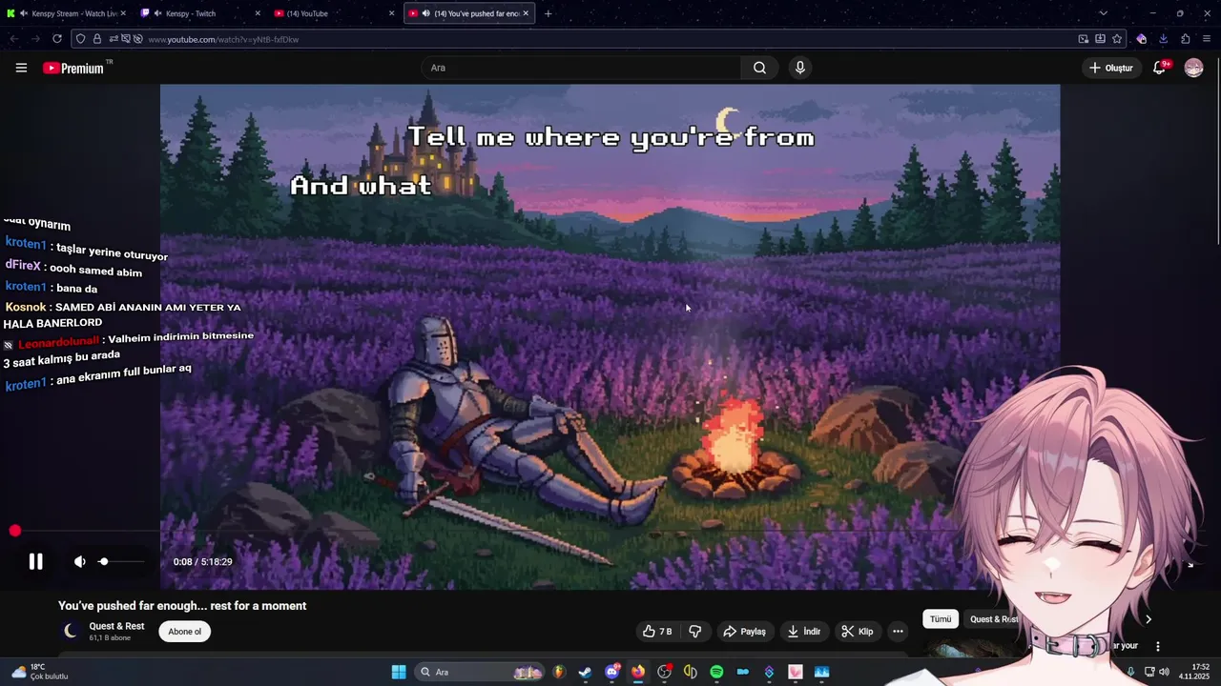Open the video title text
This screenshot has height=686, width=1221.
pos(182,606)
